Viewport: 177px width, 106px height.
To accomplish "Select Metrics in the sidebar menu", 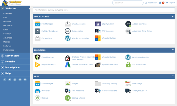I will tap(7, 42).
